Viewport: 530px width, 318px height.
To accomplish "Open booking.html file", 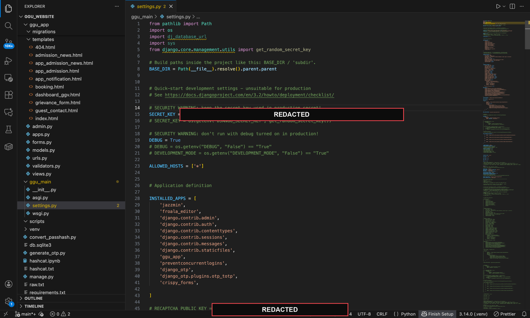I will pos(49,87).
